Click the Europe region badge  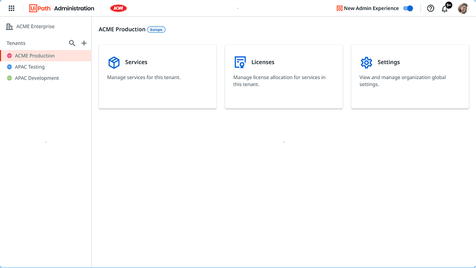coord(156,29)
